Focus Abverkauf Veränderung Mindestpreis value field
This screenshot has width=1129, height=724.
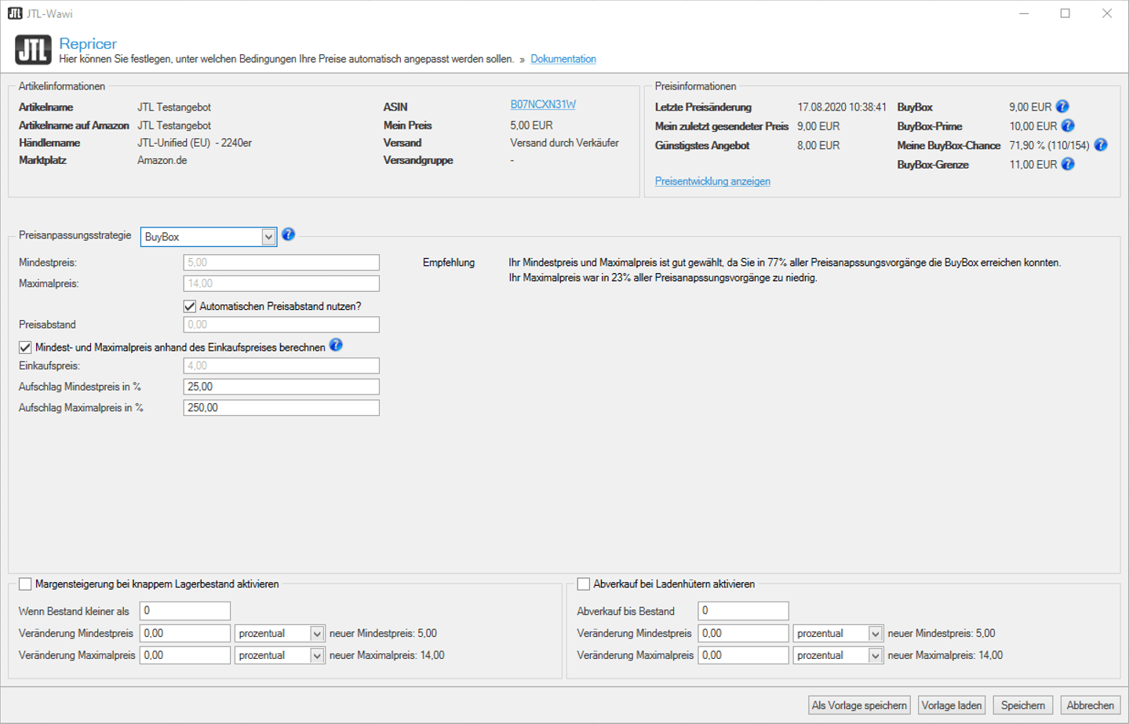point(743,633)
